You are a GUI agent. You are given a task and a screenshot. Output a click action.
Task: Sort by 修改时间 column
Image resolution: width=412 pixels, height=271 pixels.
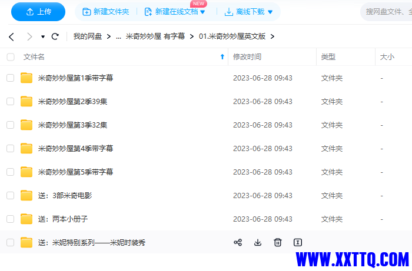(x=247, y=57)
